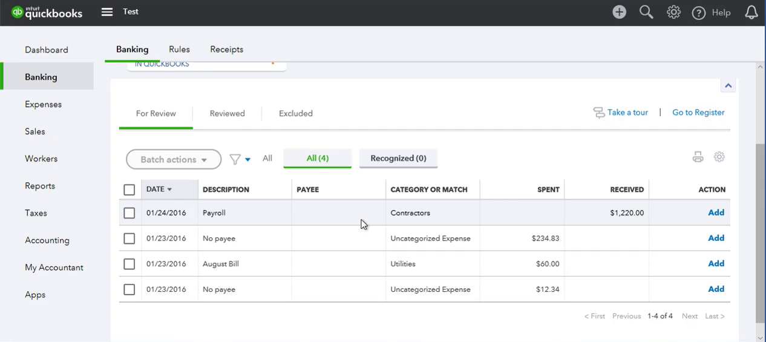Show All (4) transactions
This screenshot has width=766, height=342.
coord(318,158)
